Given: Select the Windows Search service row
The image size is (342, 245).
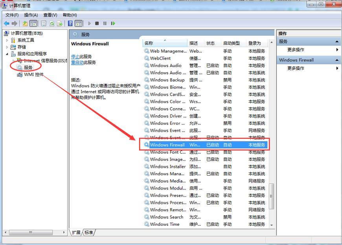Looking at the screenshot, I should point(205,217).
